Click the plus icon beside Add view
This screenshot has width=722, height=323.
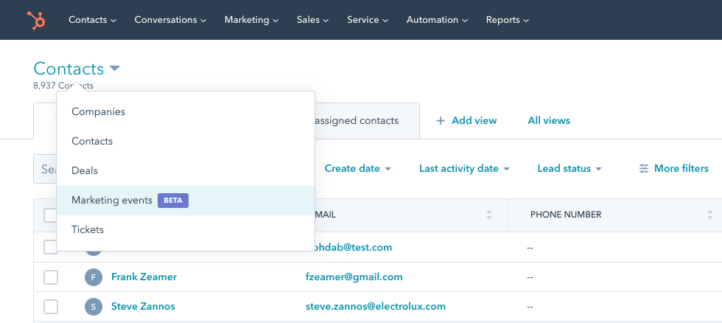[441, 121]
